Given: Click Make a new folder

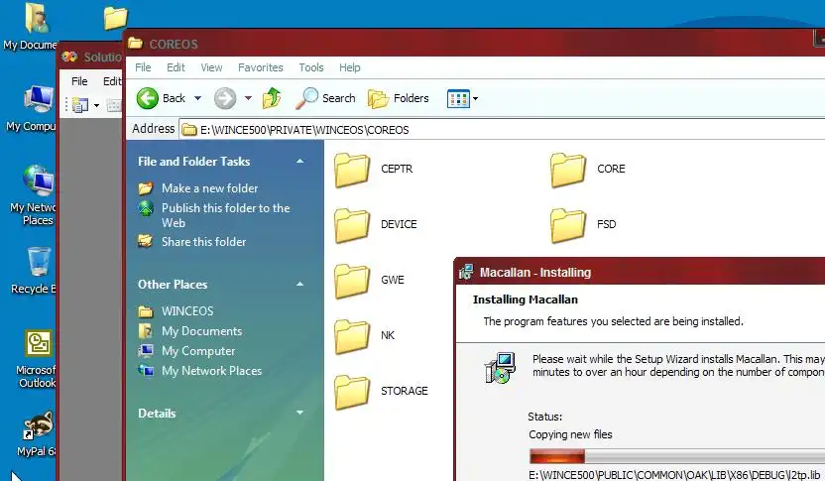Looking at the screenshot, I should [x=209, y=187].
